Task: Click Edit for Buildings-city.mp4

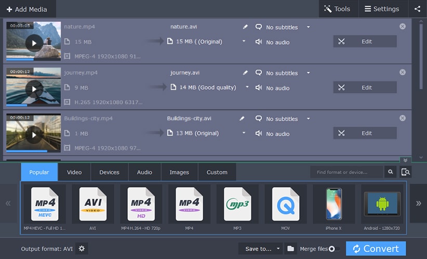Action: [x=365, y=133]
